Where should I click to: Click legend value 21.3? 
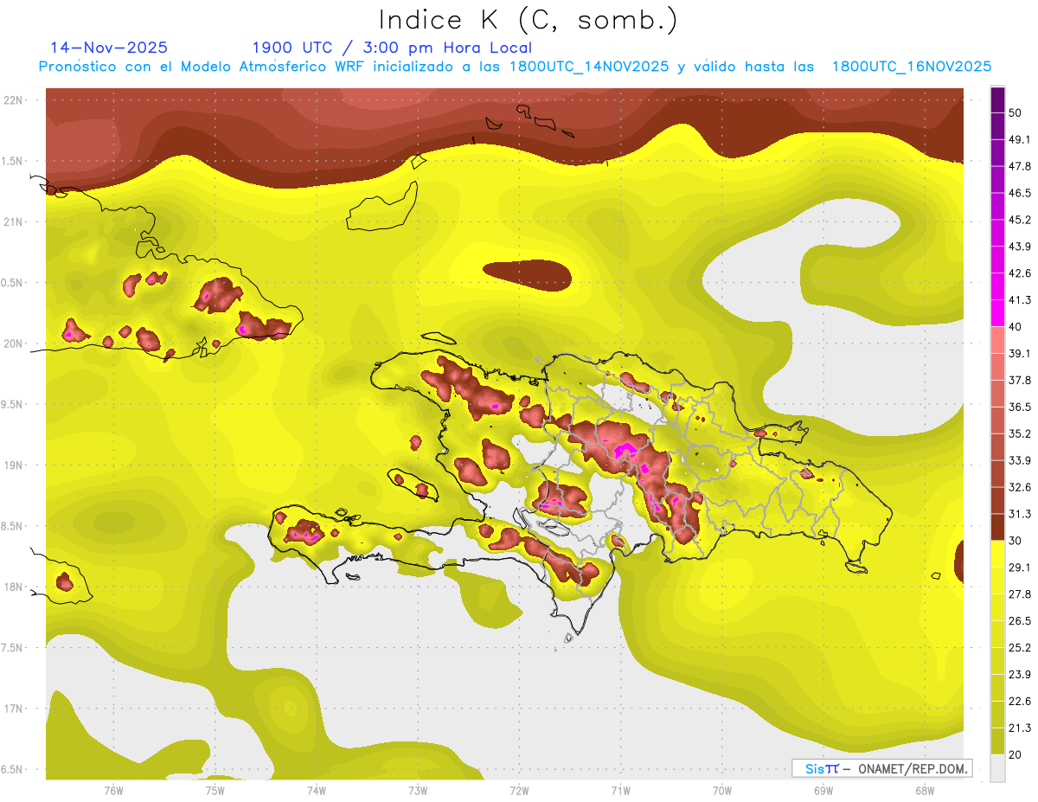point(1020,728)
